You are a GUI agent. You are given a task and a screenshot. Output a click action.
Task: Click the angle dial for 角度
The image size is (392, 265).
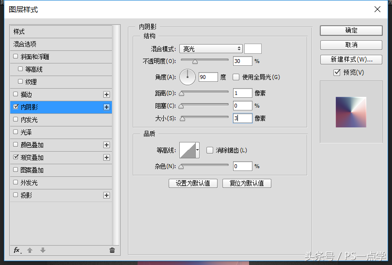click(188, 77)
